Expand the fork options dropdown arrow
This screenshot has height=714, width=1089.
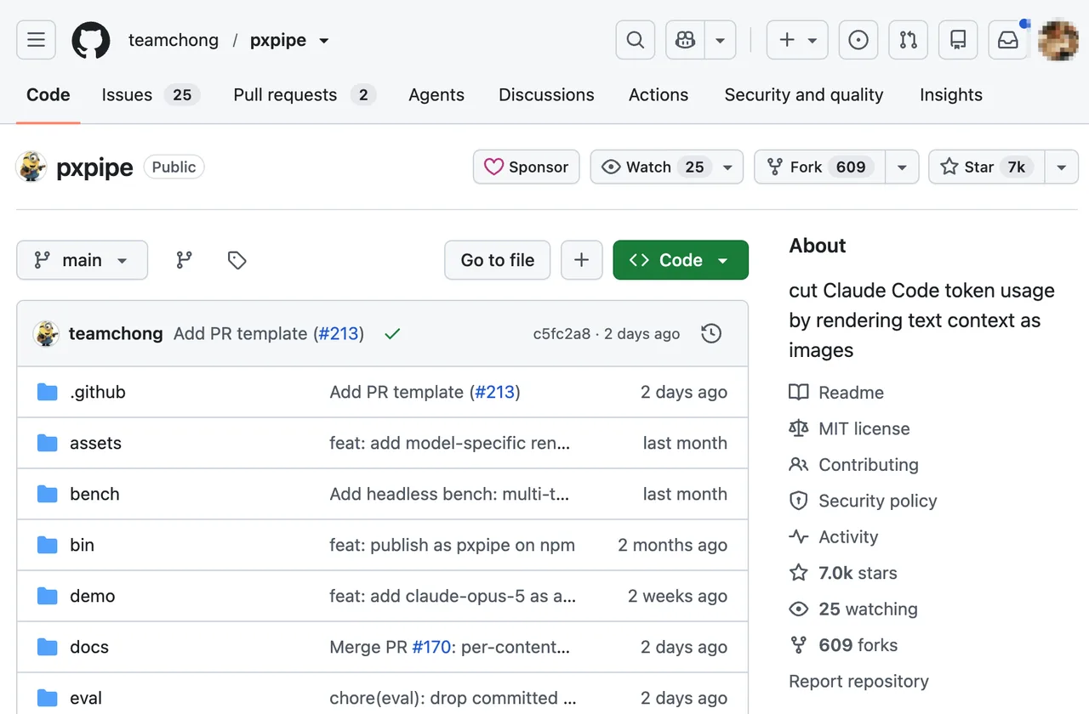[902, 167]
